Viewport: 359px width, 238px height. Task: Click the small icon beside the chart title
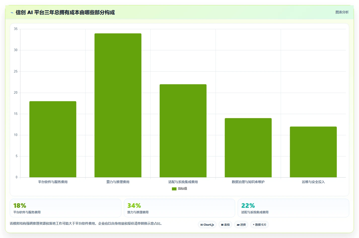[12, 13]
